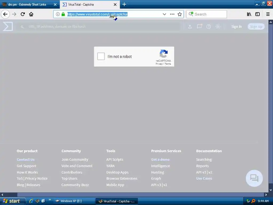Toggle the VirusTotal theme sun icon
This screenshot has height=205, width=273.
(218, 26)
